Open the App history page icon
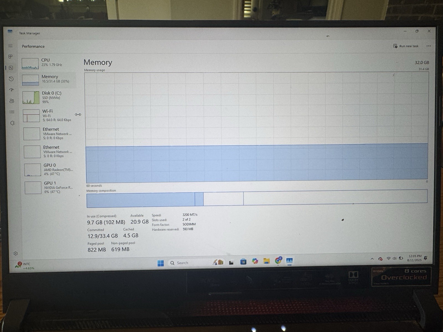Image resolution: width=443 pixels, height=332 pixels. pyautogui.click(x=11, y=79)
